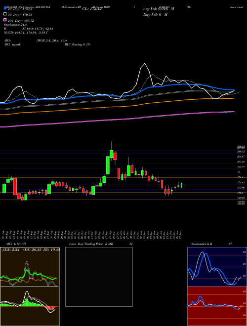Click the tallest green candlestick in the chart
Screen dimensions: 247x326
[108, 165]
